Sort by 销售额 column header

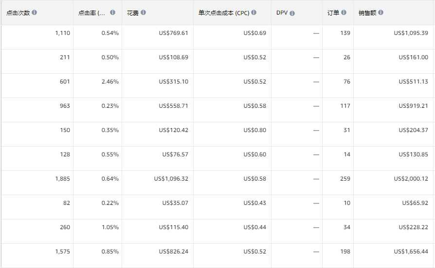[367, 13]
